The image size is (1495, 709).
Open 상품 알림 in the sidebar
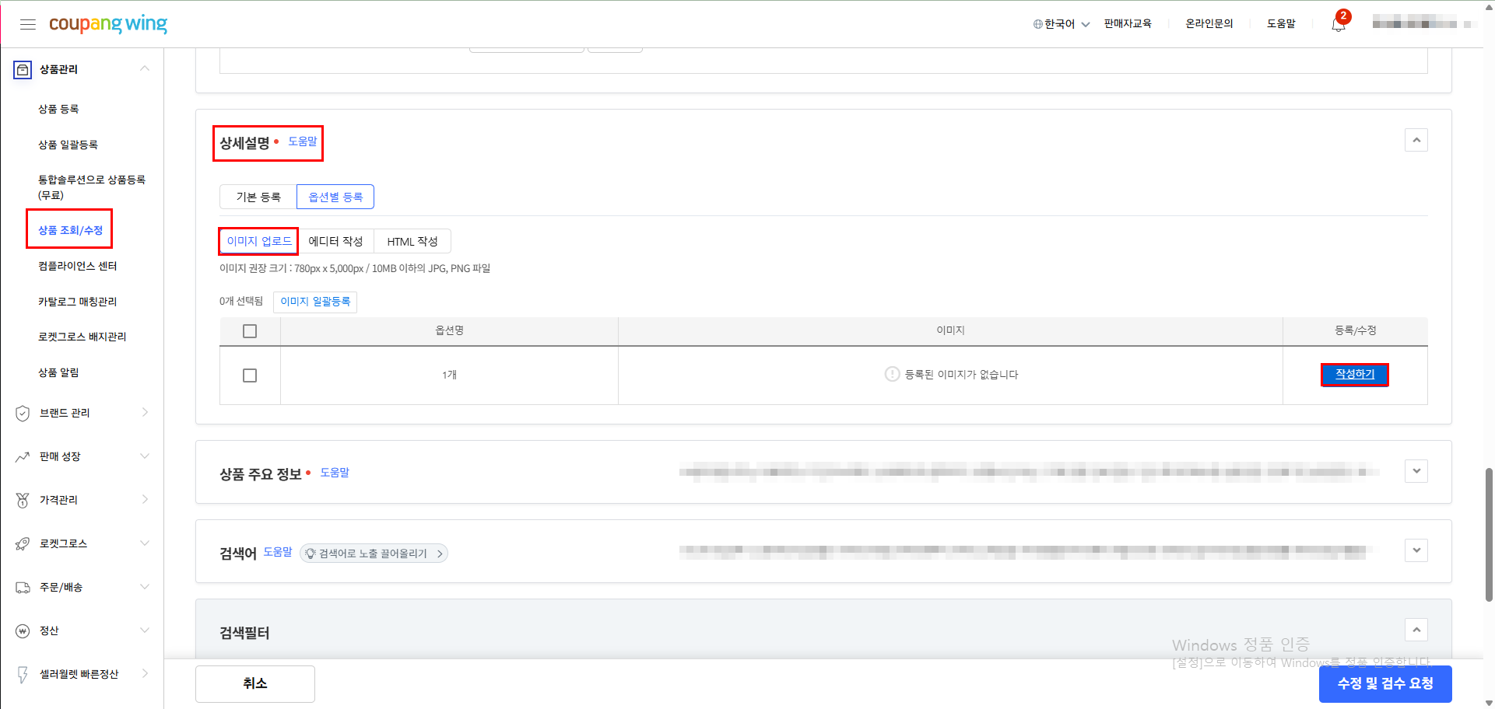click(58, 373)
